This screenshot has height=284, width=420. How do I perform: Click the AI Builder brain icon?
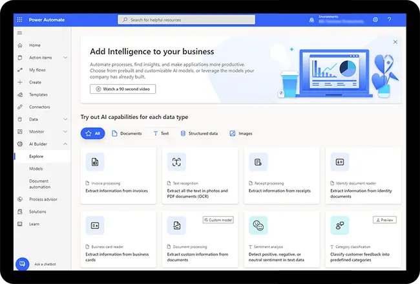(20, 144)
